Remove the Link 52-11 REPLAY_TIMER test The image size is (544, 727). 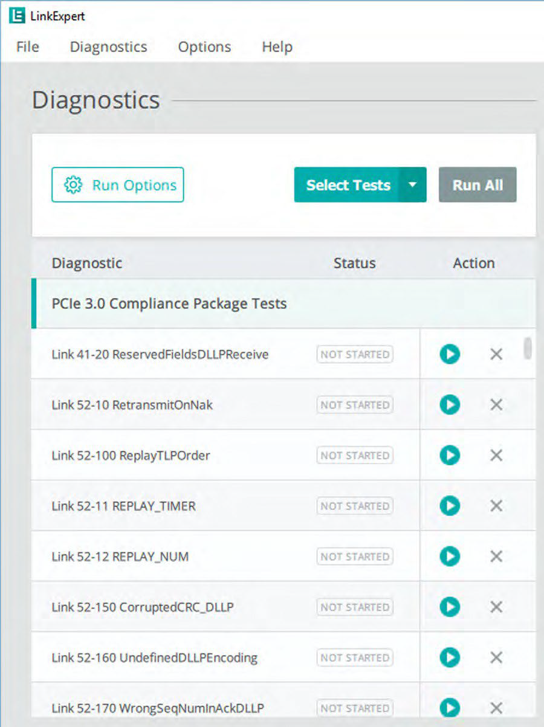(x=496, y=506)
